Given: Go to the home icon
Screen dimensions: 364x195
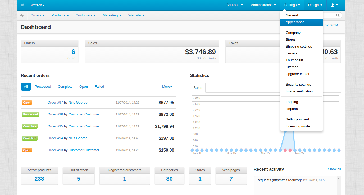Looking at the screenshot, I should (22, 15).
